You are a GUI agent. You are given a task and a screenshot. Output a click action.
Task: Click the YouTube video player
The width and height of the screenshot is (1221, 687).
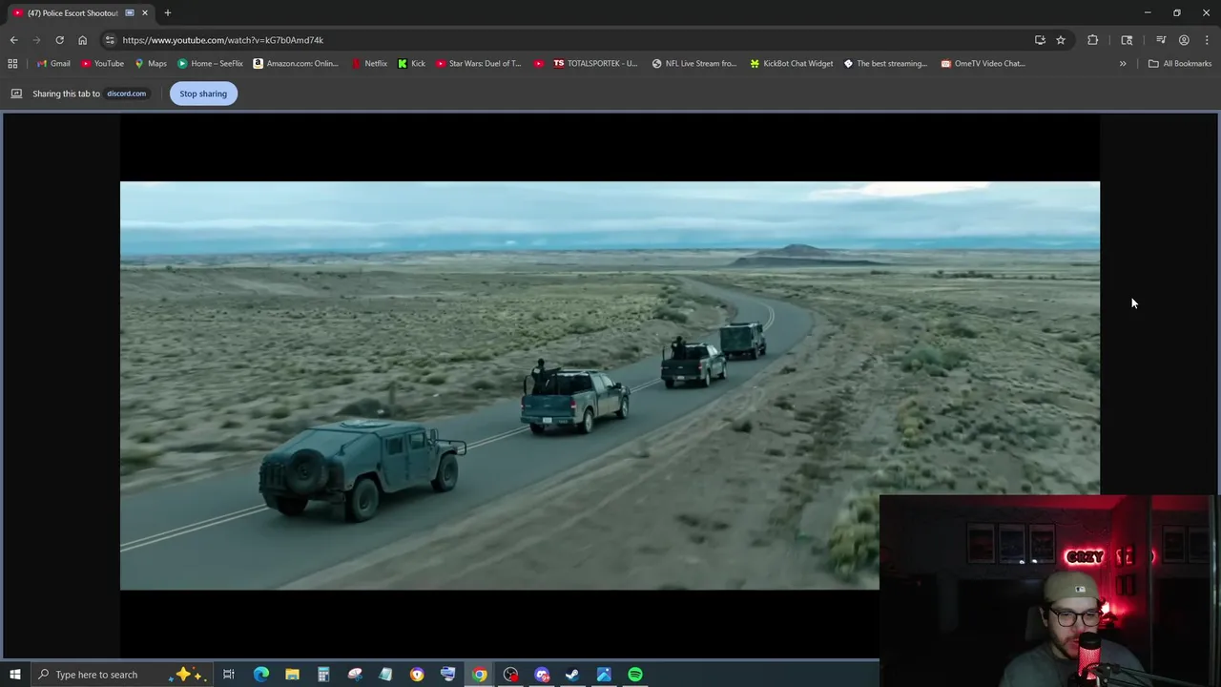point(610,385)
